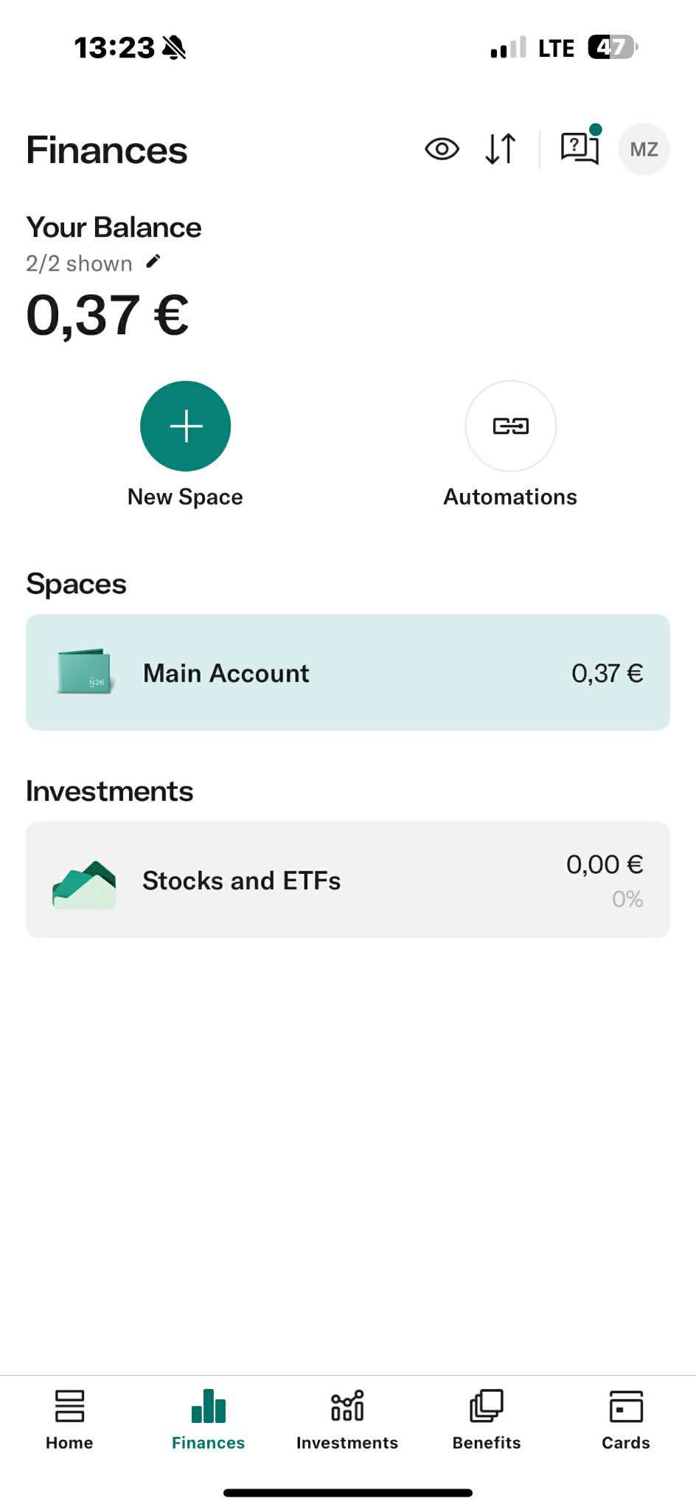Image resolution: width=696 pixels, height=1510 pixels.
Task: Open Stocks and ETFs investments row
Action: (348, 880)
